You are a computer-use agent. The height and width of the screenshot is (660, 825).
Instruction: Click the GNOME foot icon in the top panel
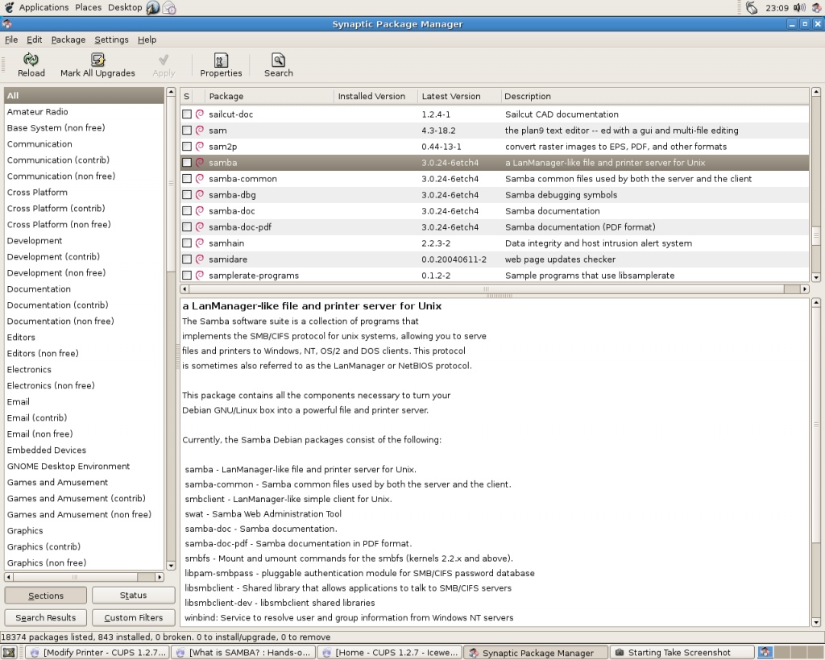8,7
